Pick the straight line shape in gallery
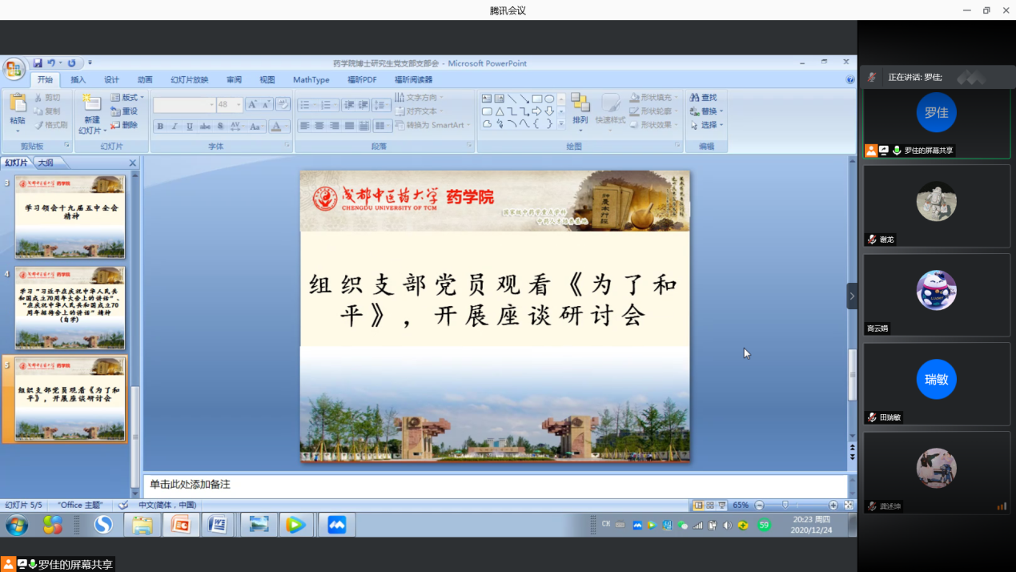The height and width of the screenshot is (572, 1016). click(512, 99)
